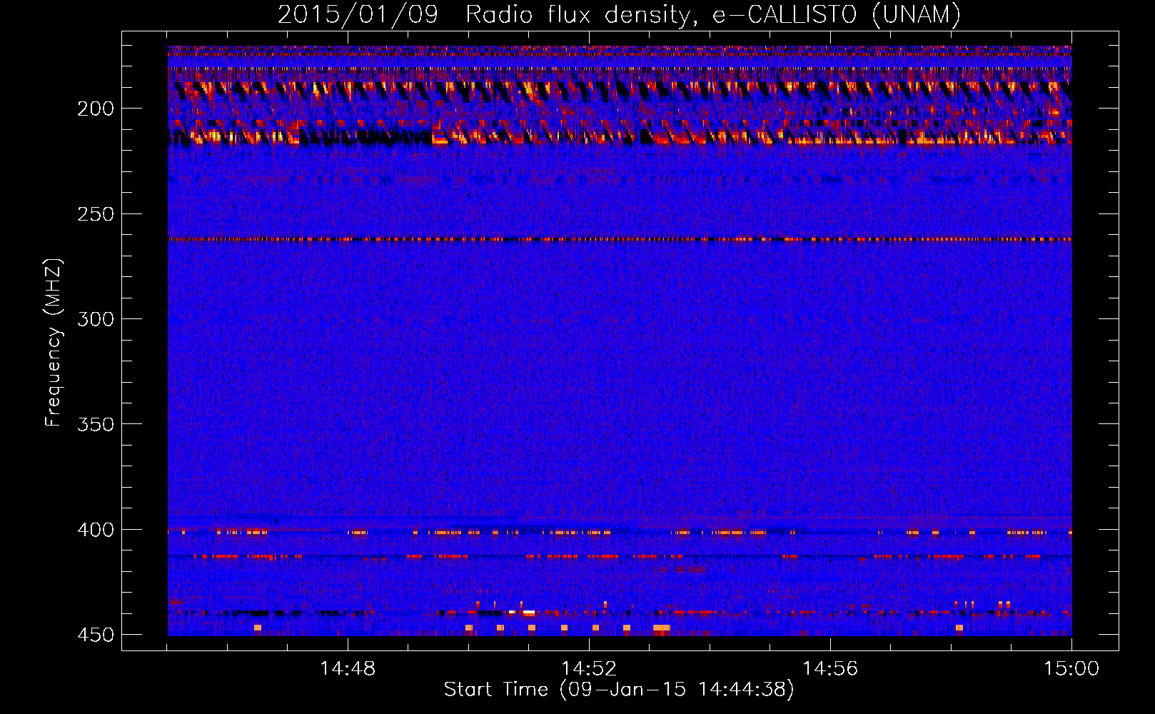Select the 14:52 time tick label
The width and height of the screenshot is (1155, 714).
tap(589, 669)
